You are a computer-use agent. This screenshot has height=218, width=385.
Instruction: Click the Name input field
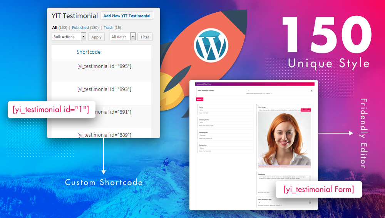(x=225, y=110)
